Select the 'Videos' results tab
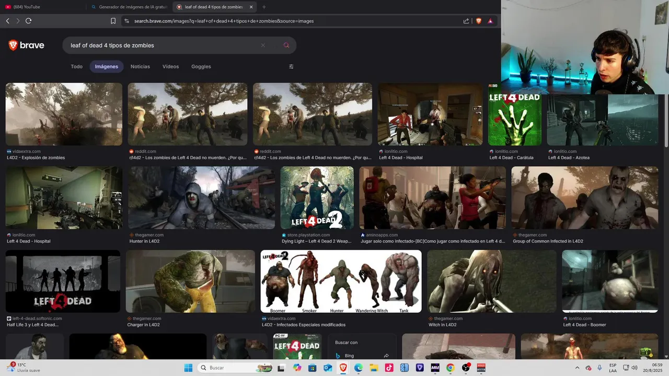The width and height of the screenshot is (669, 376). [x=170, y=66]
